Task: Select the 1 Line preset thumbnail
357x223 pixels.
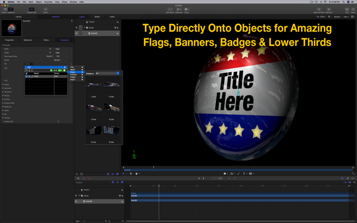Action: (94, 85)
